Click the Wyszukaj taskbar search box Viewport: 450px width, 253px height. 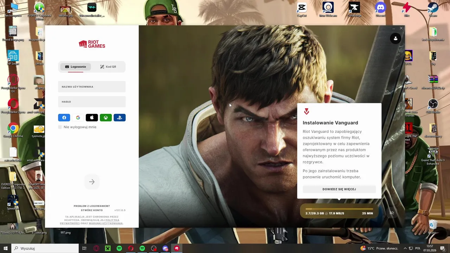point(45,248)
